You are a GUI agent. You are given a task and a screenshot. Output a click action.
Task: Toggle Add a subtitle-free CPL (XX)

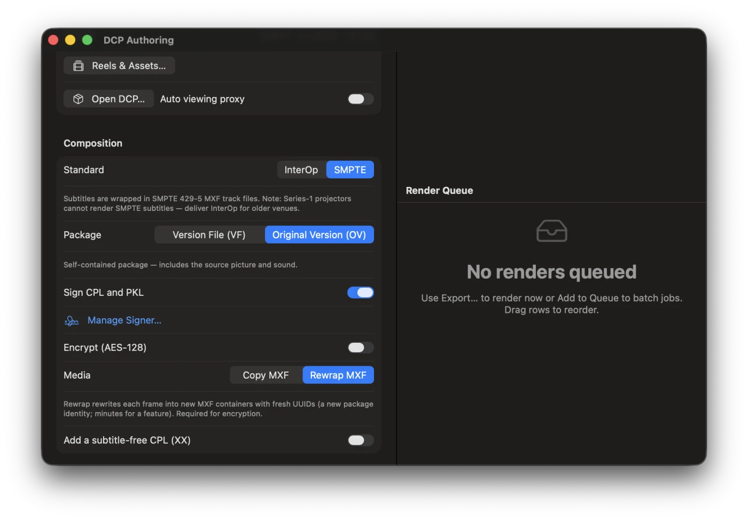(361, 440)
